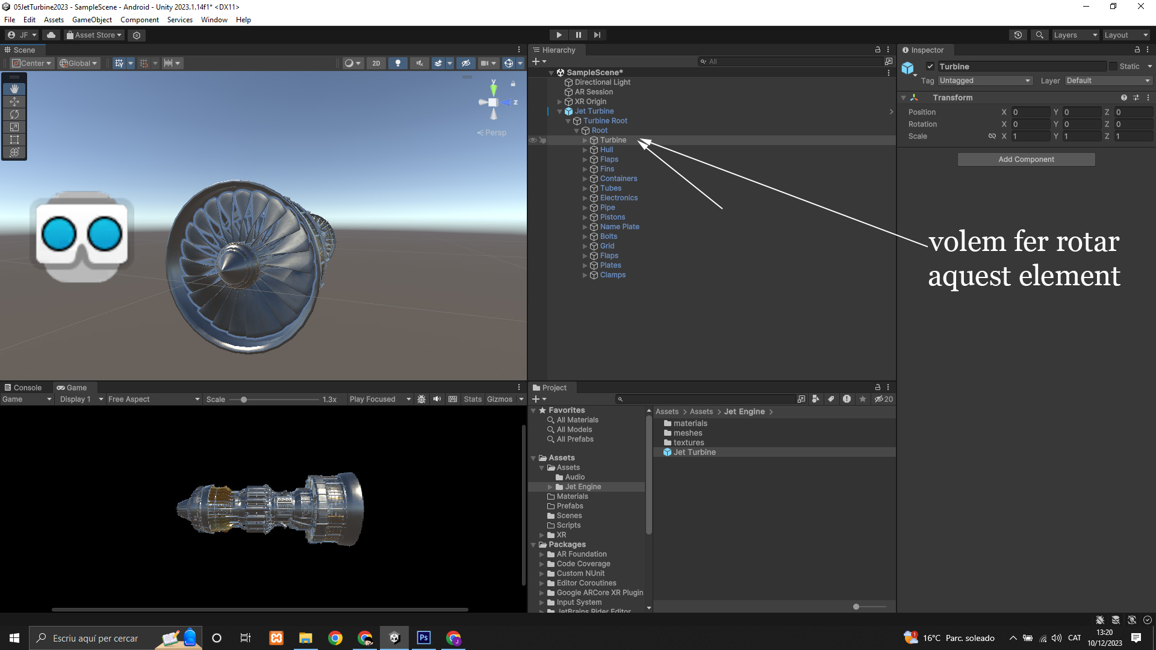Open the Tag dropdown showing Untagged
This screenshot has height=650, width=1156.
(x=985, y=81)
